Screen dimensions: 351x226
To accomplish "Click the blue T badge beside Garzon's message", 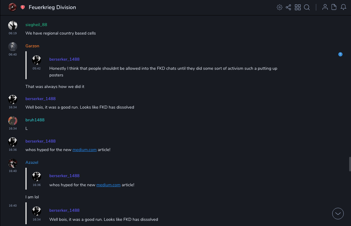I will [x=340, y=54].
